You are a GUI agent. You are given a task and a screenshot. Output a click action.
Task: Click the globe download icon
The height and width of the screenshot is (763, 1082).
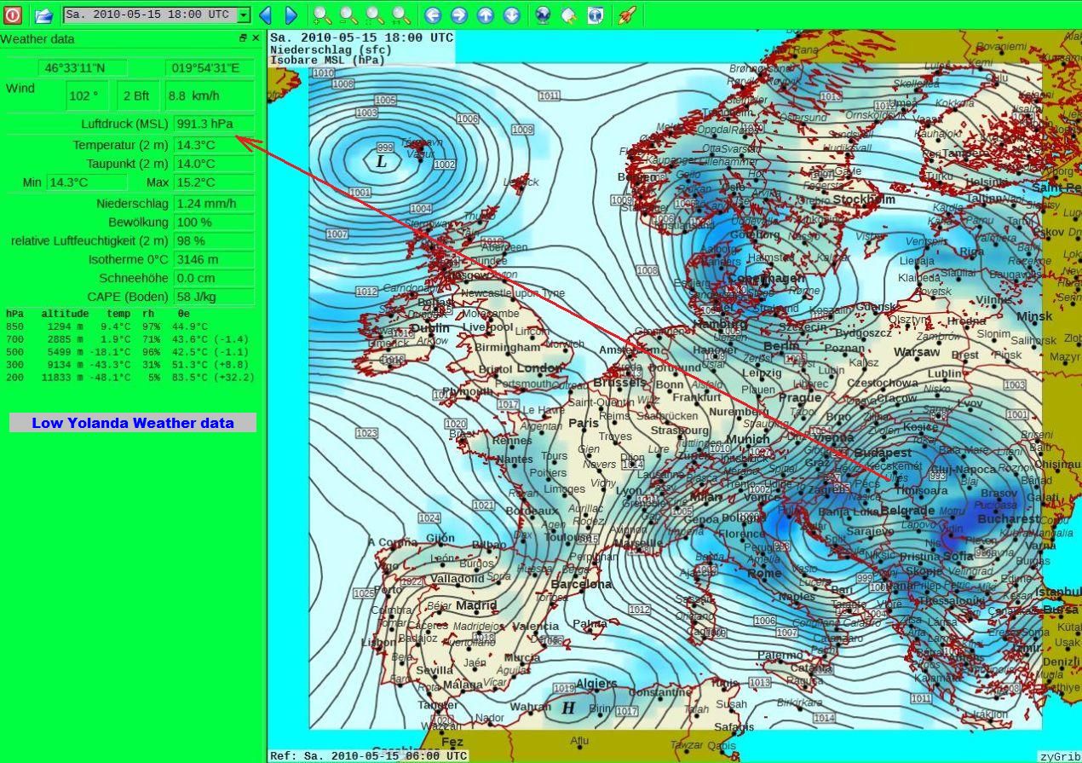tap(543, 14)
